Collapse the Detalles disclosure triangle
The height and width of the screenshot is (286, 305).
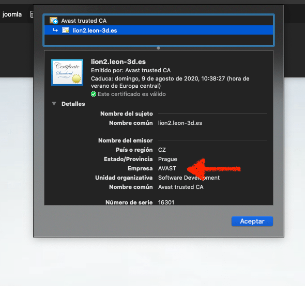point(54,104)
